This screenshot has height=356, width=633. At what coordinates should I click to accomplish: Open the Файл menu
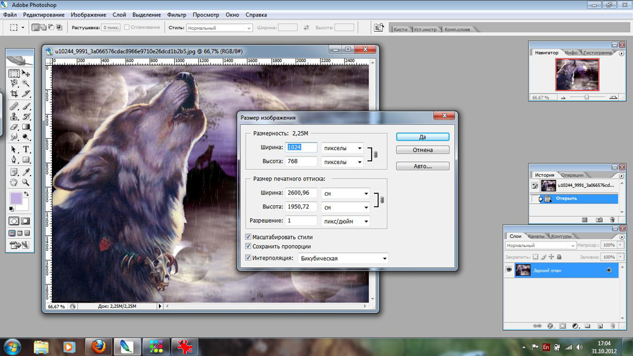[10, 15]
